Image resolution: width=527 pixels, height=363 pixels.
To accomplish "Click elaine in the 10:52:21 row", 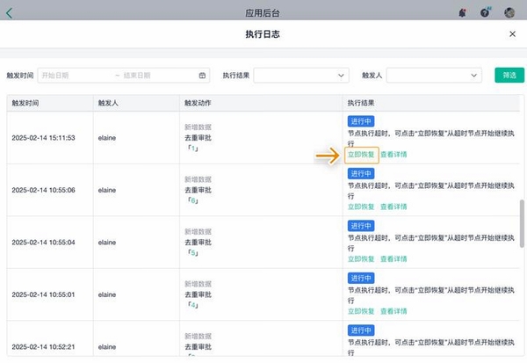I will [x=107, y=347].
